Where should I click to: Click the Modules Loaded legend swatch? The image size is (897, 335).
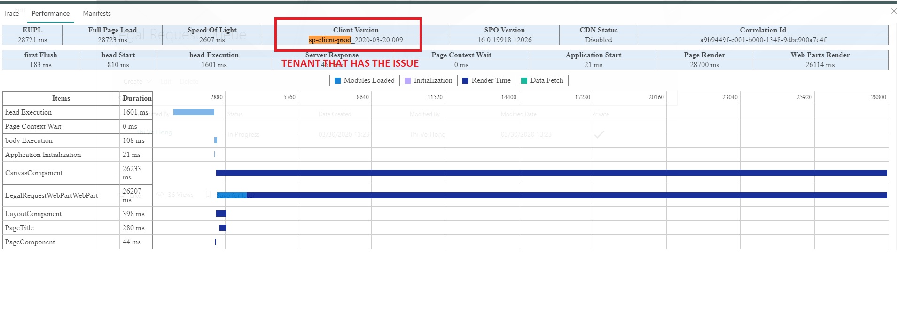coord(337,81)
